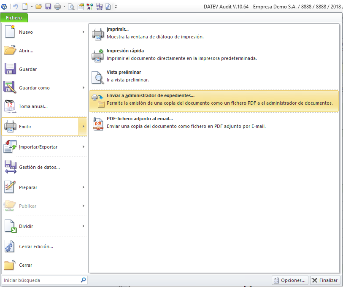Click the Guardar como pencil-disk icon
Image resolution: width=343 pixels, height=287 pixels.
[x=10, y=87]
